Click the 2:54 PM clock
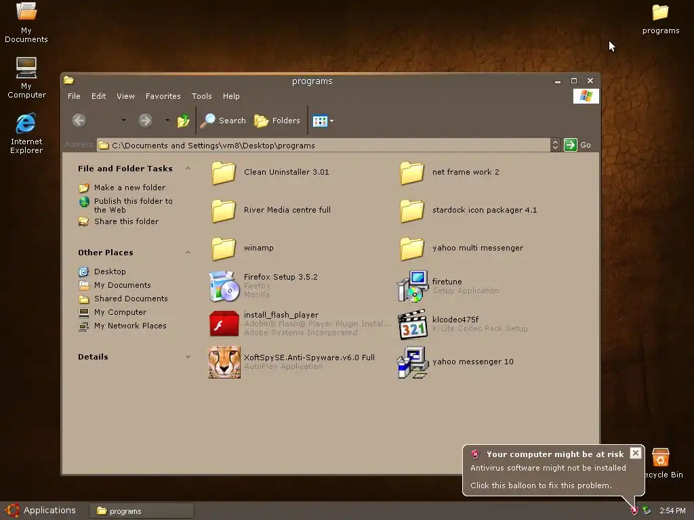 coord(672,511)
